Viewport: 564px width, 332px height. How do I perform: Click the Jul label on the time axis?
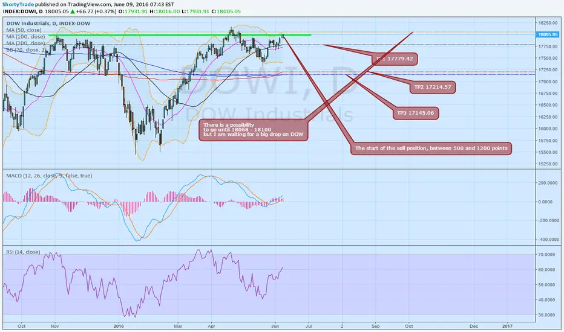click(x=309, y=326)
